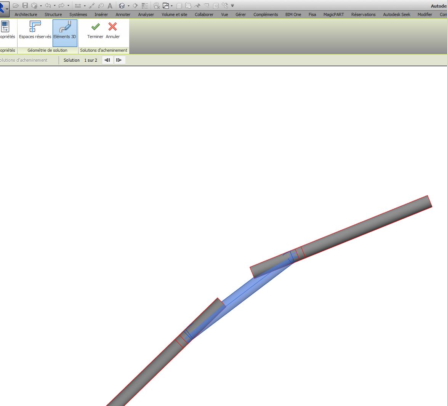Open the default 3D view house icon

click(122, 6)
